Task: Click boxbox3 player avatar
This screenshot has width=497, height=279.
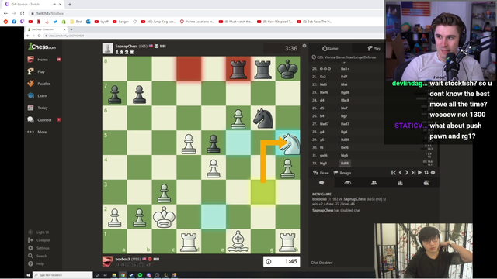Action: click(108, 262)
